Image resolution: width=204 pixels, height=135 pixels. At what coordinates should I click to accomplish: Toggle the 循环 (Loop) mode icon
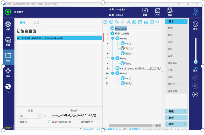click(195, 26)
